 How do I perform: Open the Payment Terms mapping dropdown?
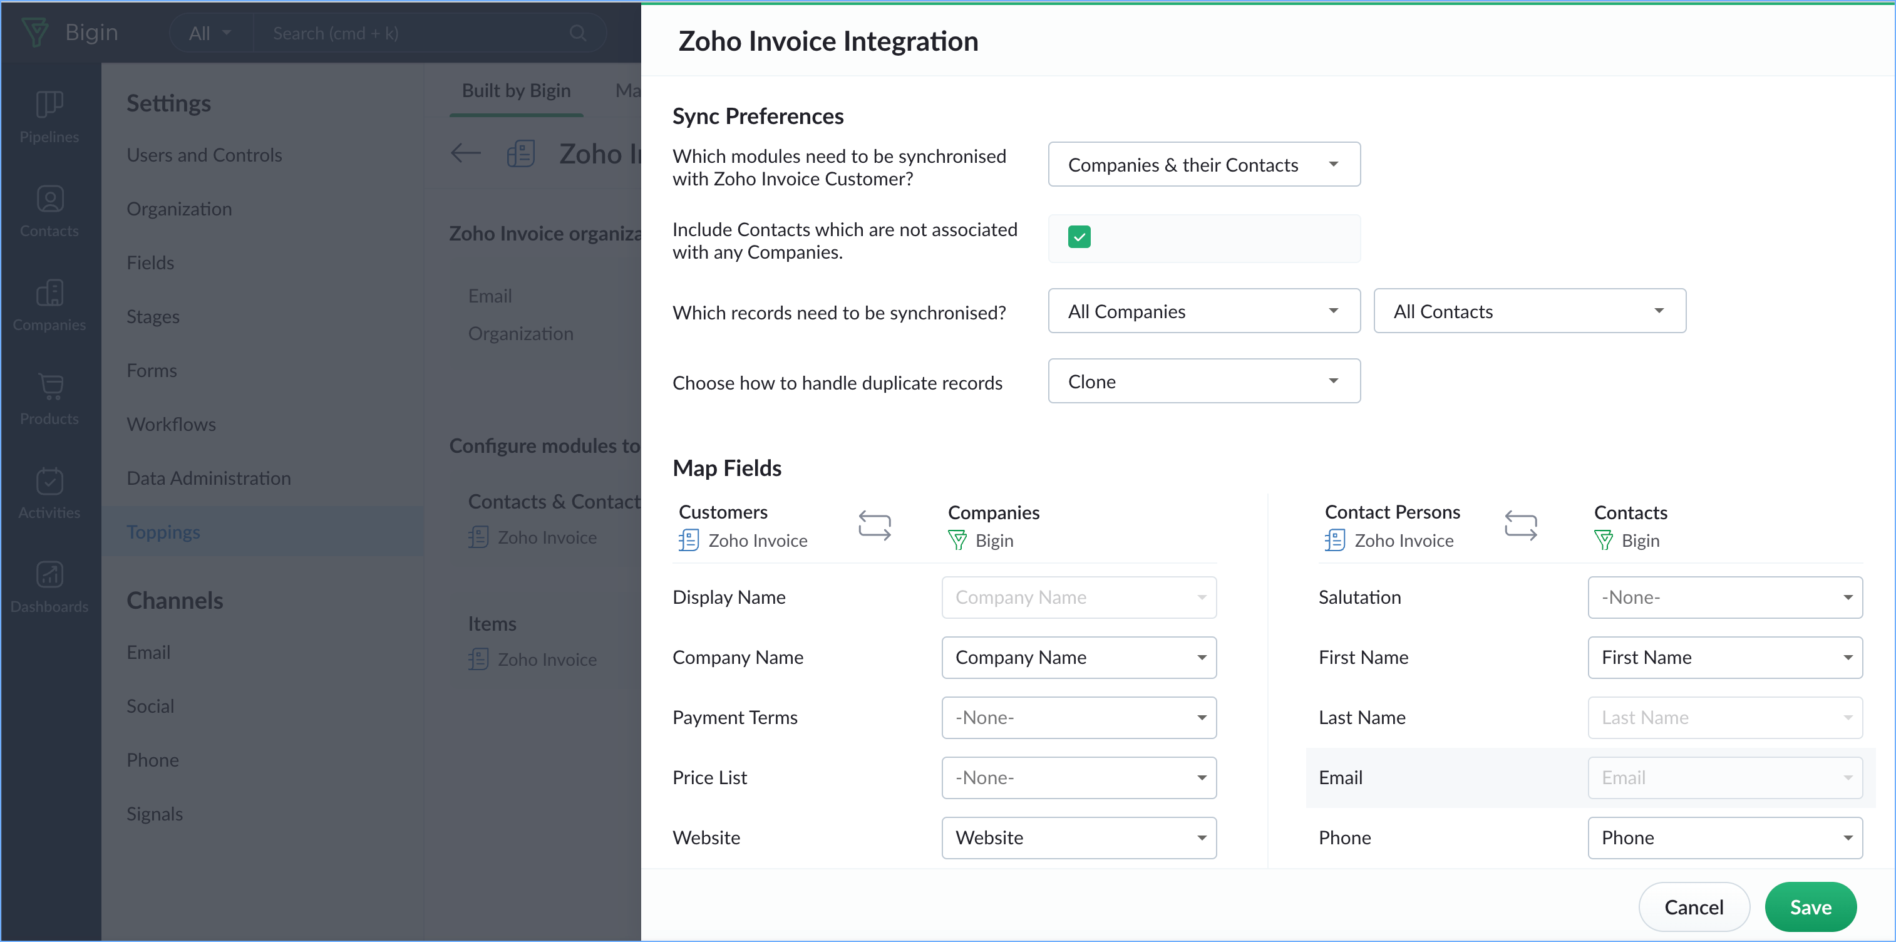pyautogui.click(x=1078, y=717)
